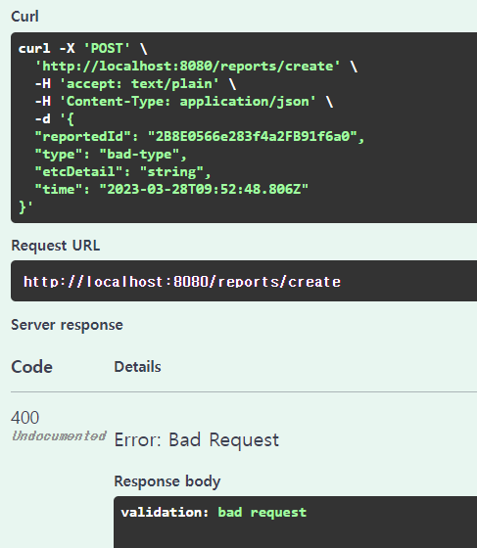The image size is (477, 548).
Task: Click the accept: text/plain header line
Action: pyautogui.click(x=135, y=84)
